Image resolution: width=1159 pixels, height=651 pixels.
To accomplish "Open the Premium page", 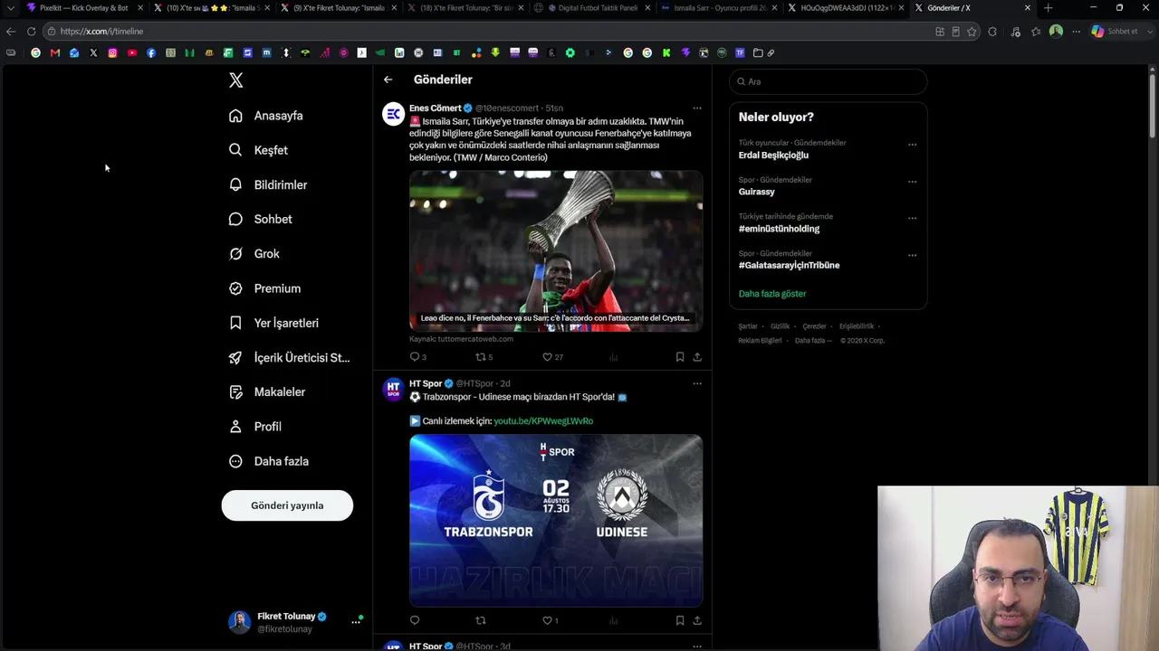I will point(265,288).
